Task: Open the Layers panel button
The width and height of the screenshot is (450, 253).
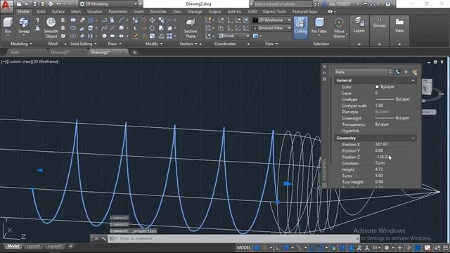Action: (359, 25)
